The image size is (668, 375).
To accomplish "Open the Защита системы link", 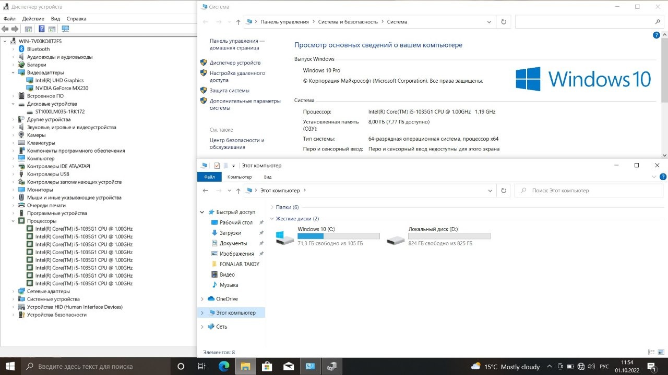I will (x=230, y=91).
